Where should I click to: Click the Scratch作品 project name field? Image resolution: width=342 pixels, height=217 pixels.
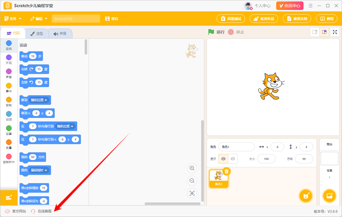(76, 19)
